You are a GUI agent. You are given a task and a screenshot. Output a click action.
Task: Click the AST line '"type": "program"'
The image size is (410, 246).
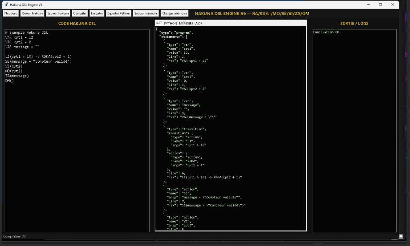click(176, 32)
